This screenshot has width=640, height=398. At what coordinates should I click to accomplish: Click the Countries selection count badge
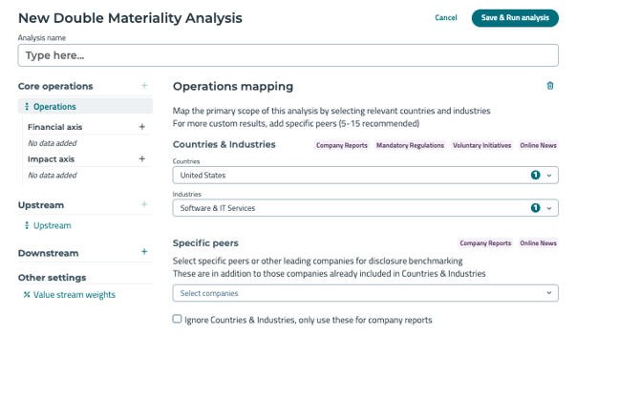[535, 176]
